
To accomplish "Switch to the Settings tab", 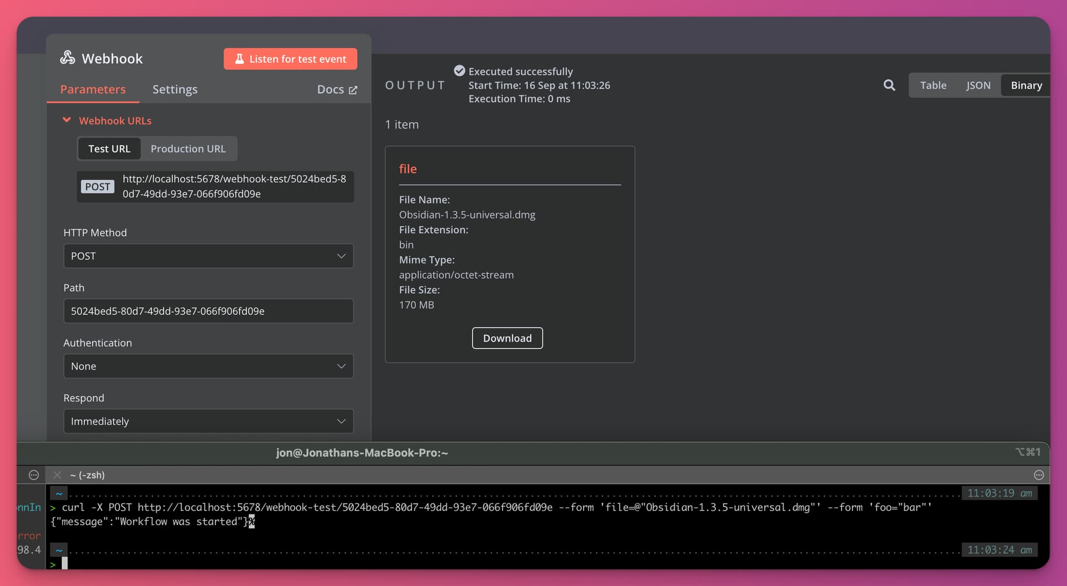I will tap(174, 89).
